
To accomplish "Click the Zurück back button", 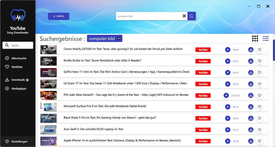I will (x=59, y=16).
